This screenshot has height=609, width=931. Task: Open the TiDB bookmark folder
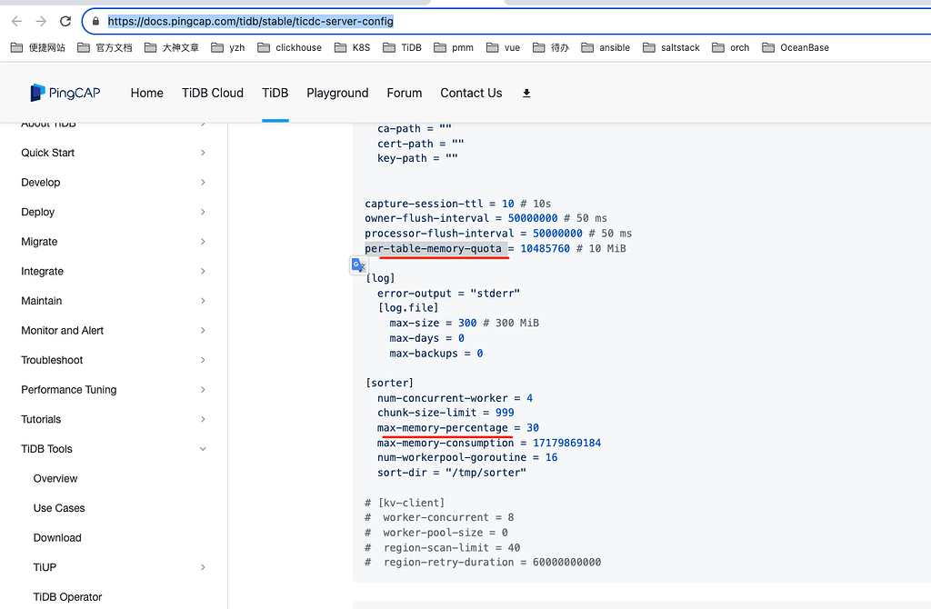tap(402, 47)
